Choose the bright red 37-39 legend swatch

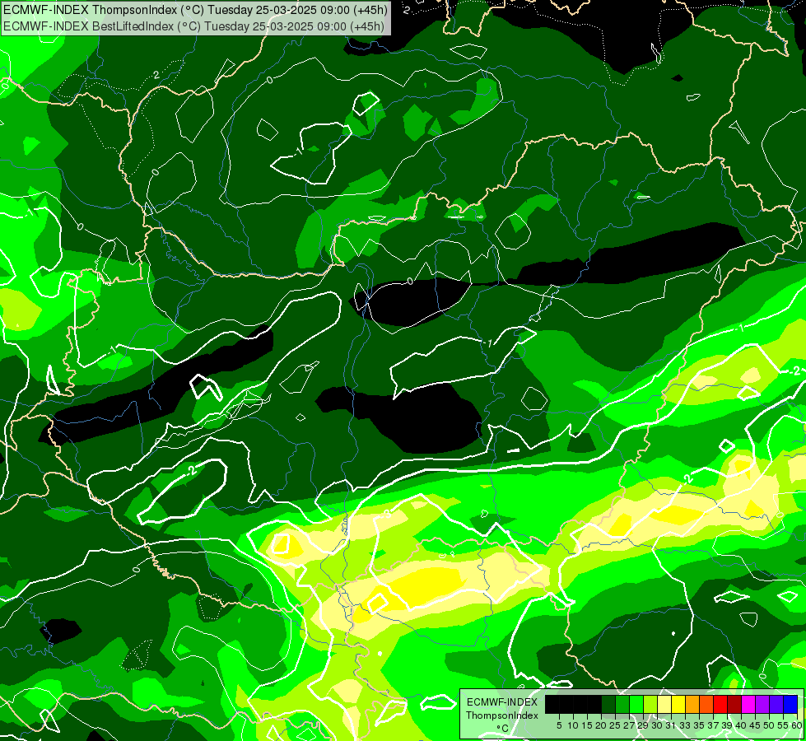coord(720,705)
